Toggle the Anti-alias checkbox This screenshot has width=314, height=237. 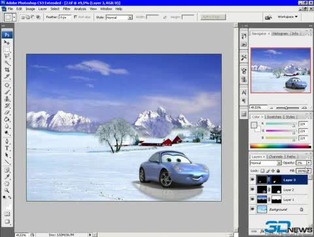tap(75, 17)
